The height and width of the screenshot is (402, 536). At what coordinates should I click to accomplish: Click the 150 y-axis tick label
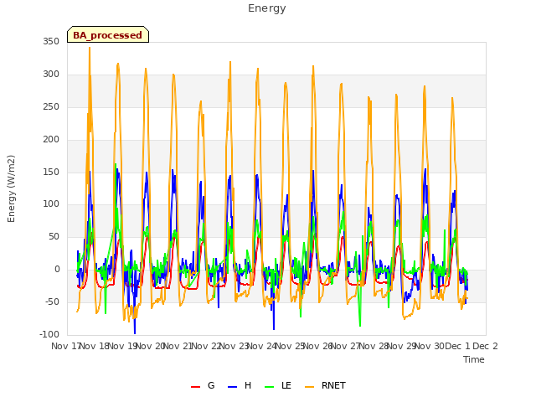tap(51, 172)
